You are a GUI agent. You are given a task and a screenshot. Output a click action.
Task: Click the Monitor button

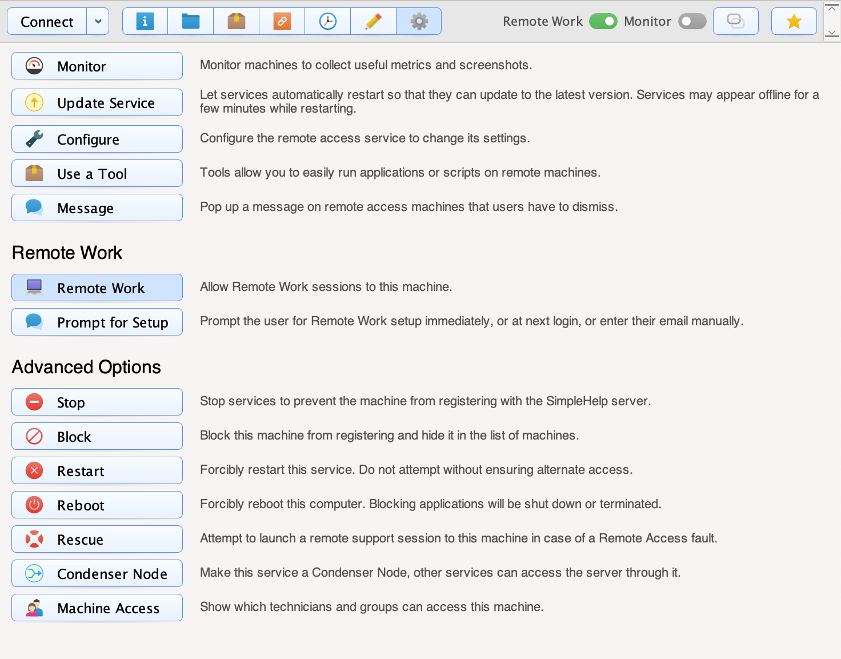pos(97,66)
